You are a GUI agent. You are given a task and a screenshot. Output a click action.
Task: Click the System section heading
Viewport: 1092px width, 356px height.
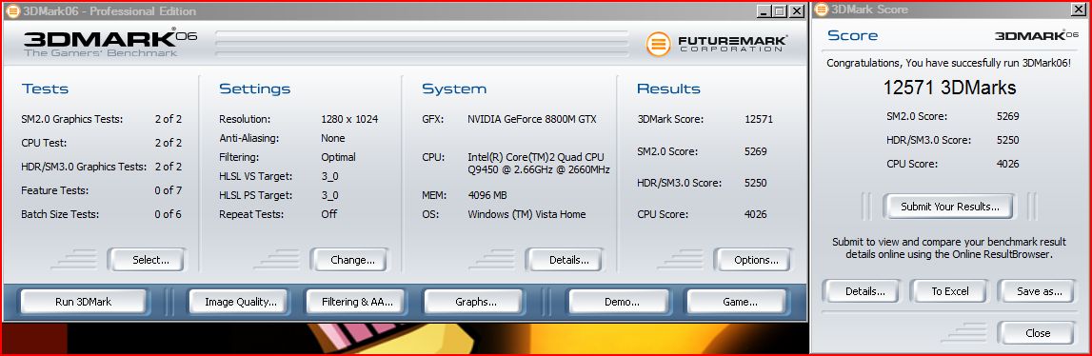454,89
